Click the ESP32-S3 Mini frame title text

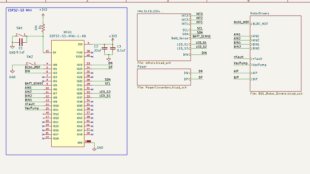coord(20,10)
